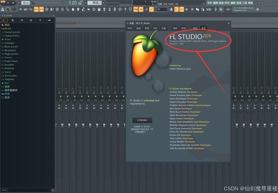This screenshot has width=278, height=193.
Task: Switch to the MIDI tab in settings
Action: pos(130,28)
